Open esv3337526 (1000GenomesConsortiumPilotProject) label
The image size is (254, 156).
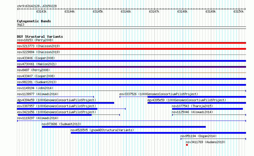click(x=159, y=94)
